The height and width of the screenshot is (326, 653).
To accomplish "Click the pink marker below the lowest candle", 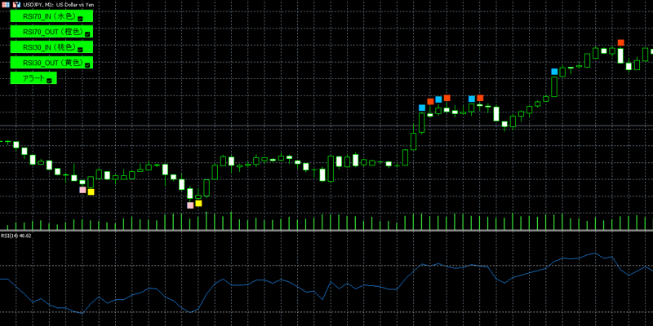I will pyautogui.click(x=190, y=205).
